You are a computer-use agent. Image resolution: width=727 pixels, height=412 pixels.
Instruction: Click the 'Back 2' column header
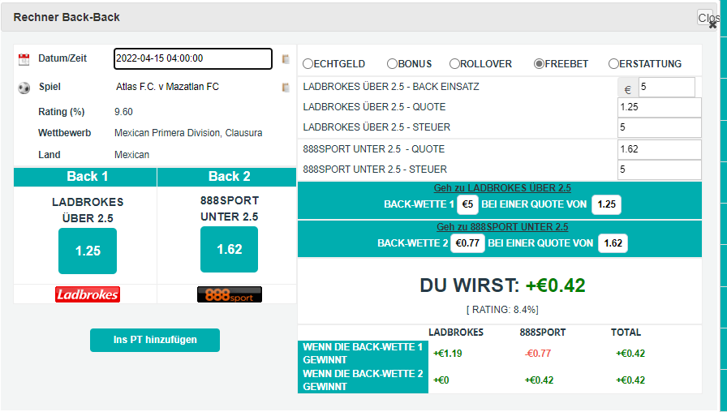tap(227, 177)
